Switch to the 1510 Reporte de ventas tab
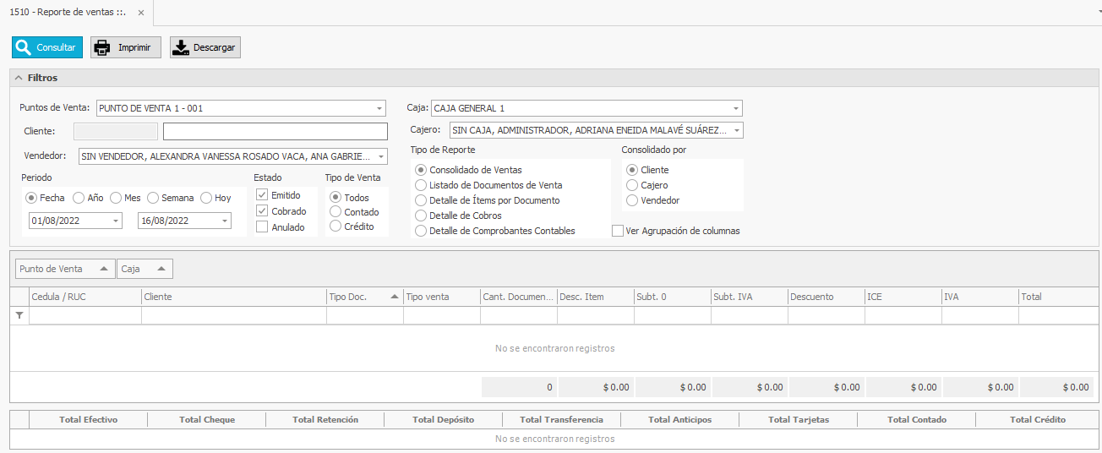This screenshot has width=1102, height=453. 66,13
